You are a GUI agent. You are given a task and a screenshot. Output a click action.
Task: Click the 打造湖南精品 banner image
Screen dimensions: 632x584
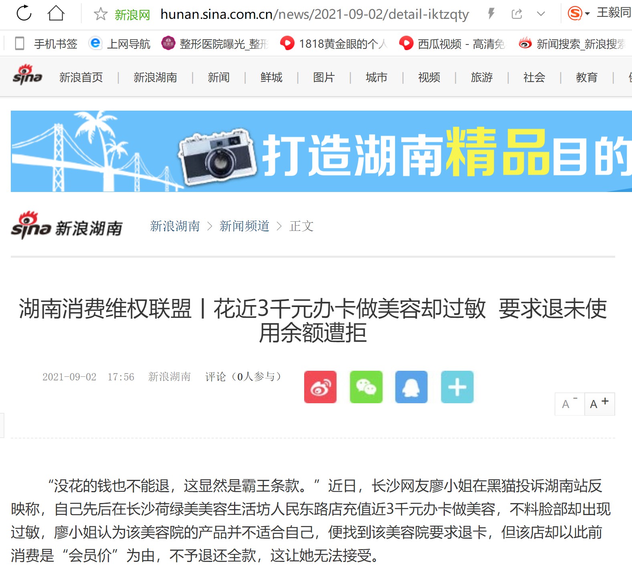click(321, 151)
